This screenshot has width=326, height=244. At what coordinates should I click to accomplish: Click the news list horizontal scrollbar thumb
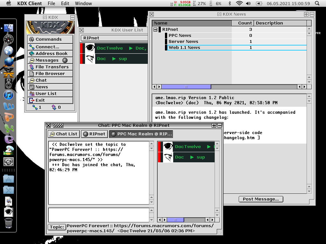click(x=186, y=87)
